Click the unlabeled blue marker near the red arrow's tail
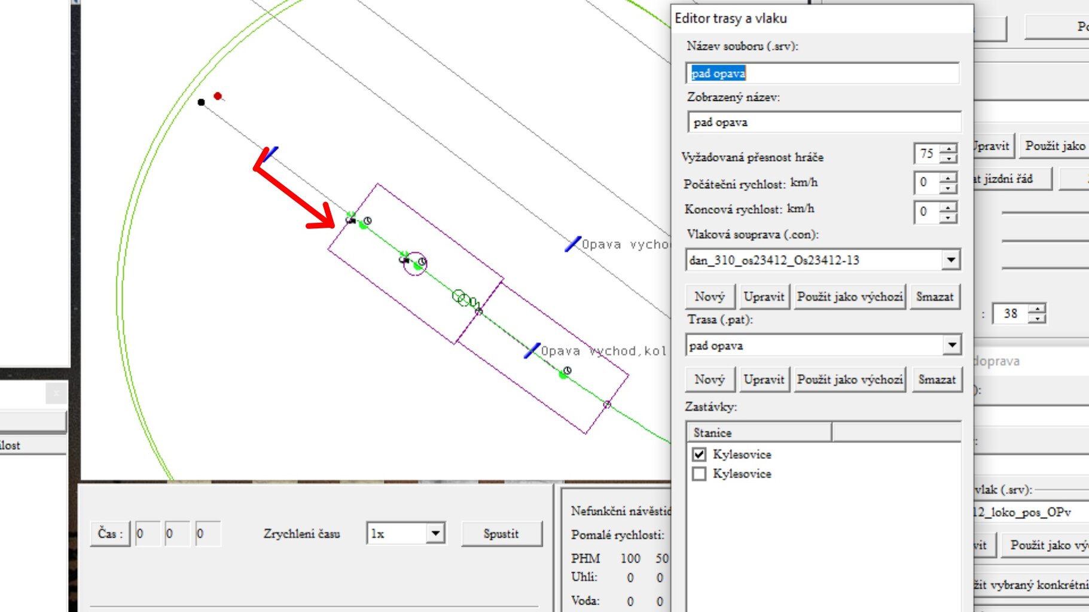 coord(272,154)
